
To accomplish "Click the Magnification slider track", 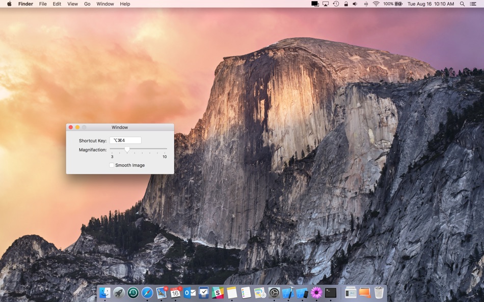I will pyautogui.click(x=138, y=148).
